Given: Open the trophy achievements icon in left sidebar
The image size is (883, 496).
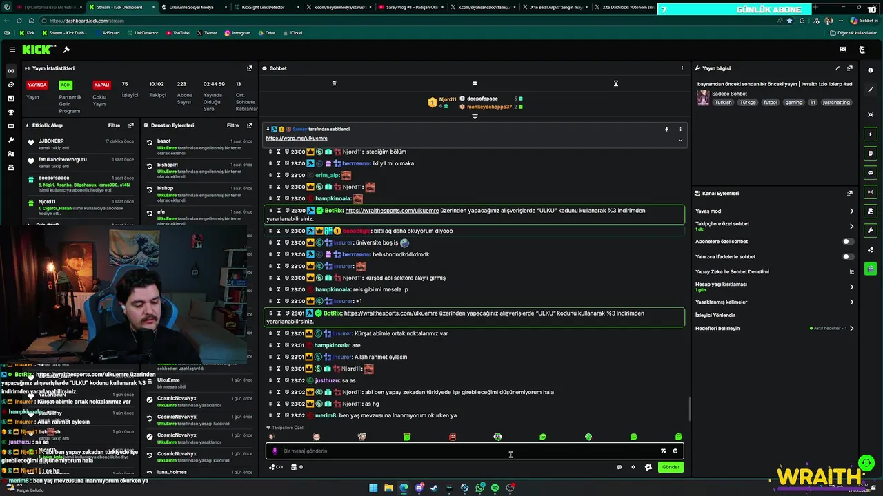Looking at the screenshot, I should (10, 112).
